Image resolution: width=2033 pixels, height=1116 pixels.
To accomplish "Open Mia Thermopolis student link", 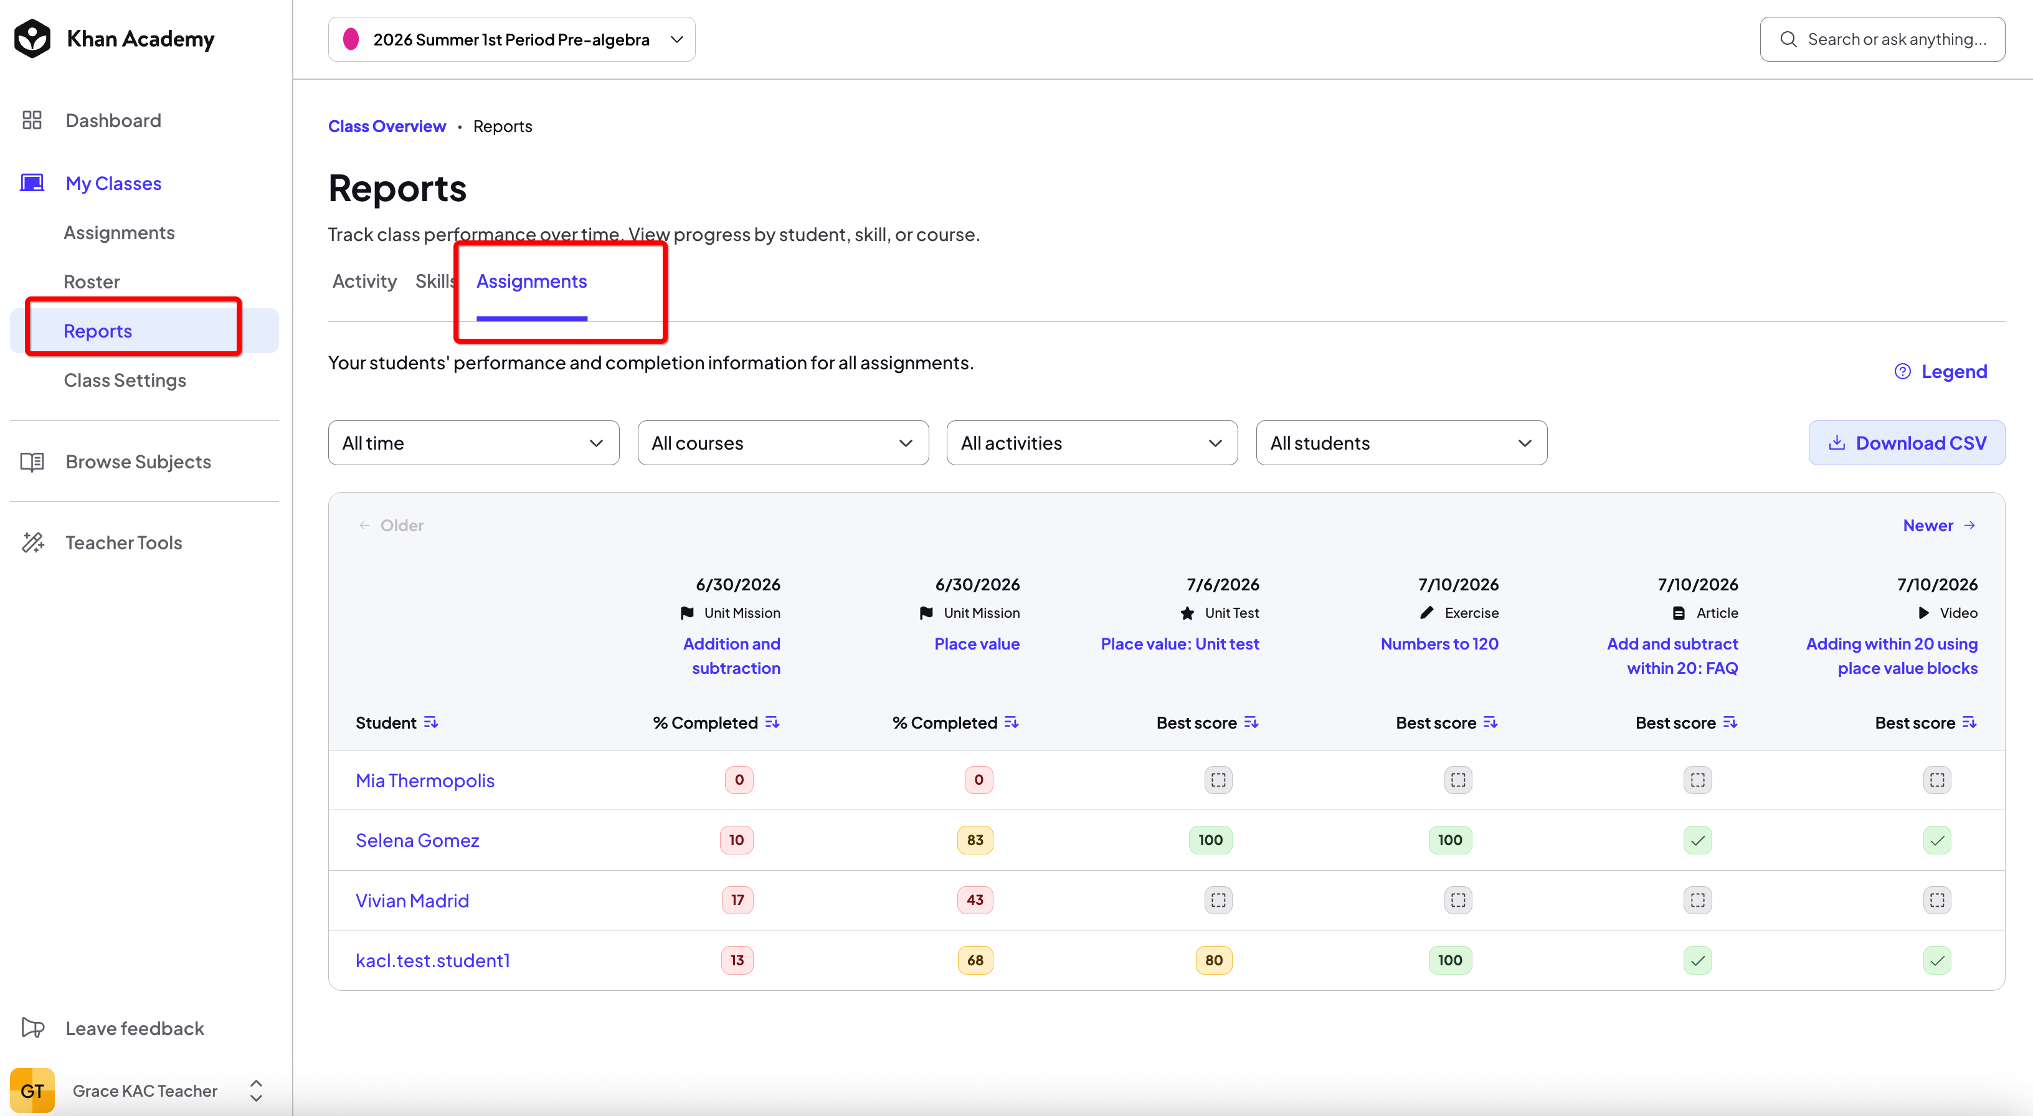I will point(425,780).
